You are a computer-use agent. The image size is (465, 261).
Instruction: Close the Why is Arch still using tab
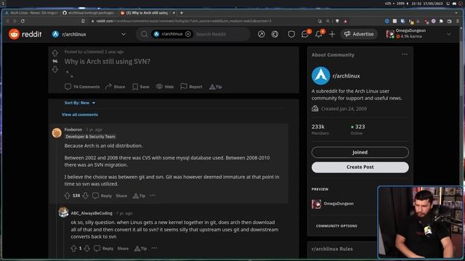(x=174, y=13)
